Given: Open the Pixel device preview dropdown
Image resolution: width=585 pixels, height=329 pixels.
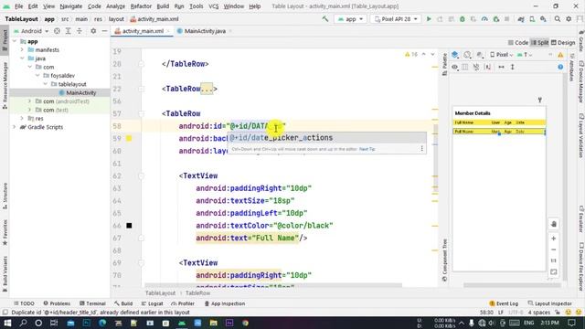Looking at the screenshot, I should (x=502, y=55).
